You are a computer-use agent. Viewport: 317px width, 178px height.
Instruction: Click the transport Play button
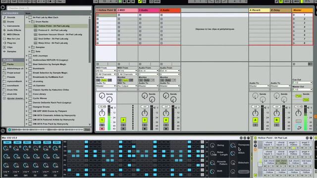[120, 1]
